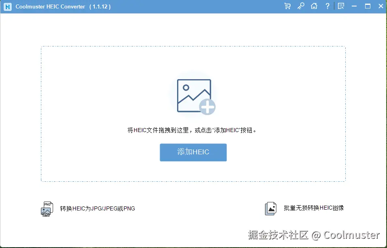Click the feedback list icon on title bar
387x248 pixels.
coord(341,6)
